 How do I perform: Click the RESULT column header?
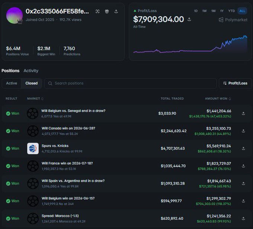coord(11,99)
